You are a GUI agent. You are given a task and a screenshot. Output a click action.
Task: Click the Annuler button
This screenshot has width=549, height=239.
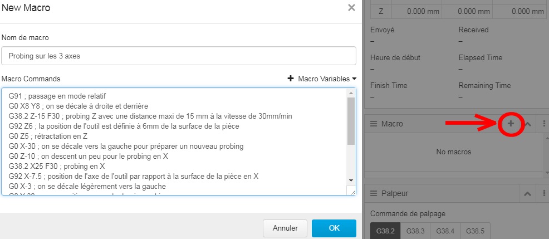point(285,228)
